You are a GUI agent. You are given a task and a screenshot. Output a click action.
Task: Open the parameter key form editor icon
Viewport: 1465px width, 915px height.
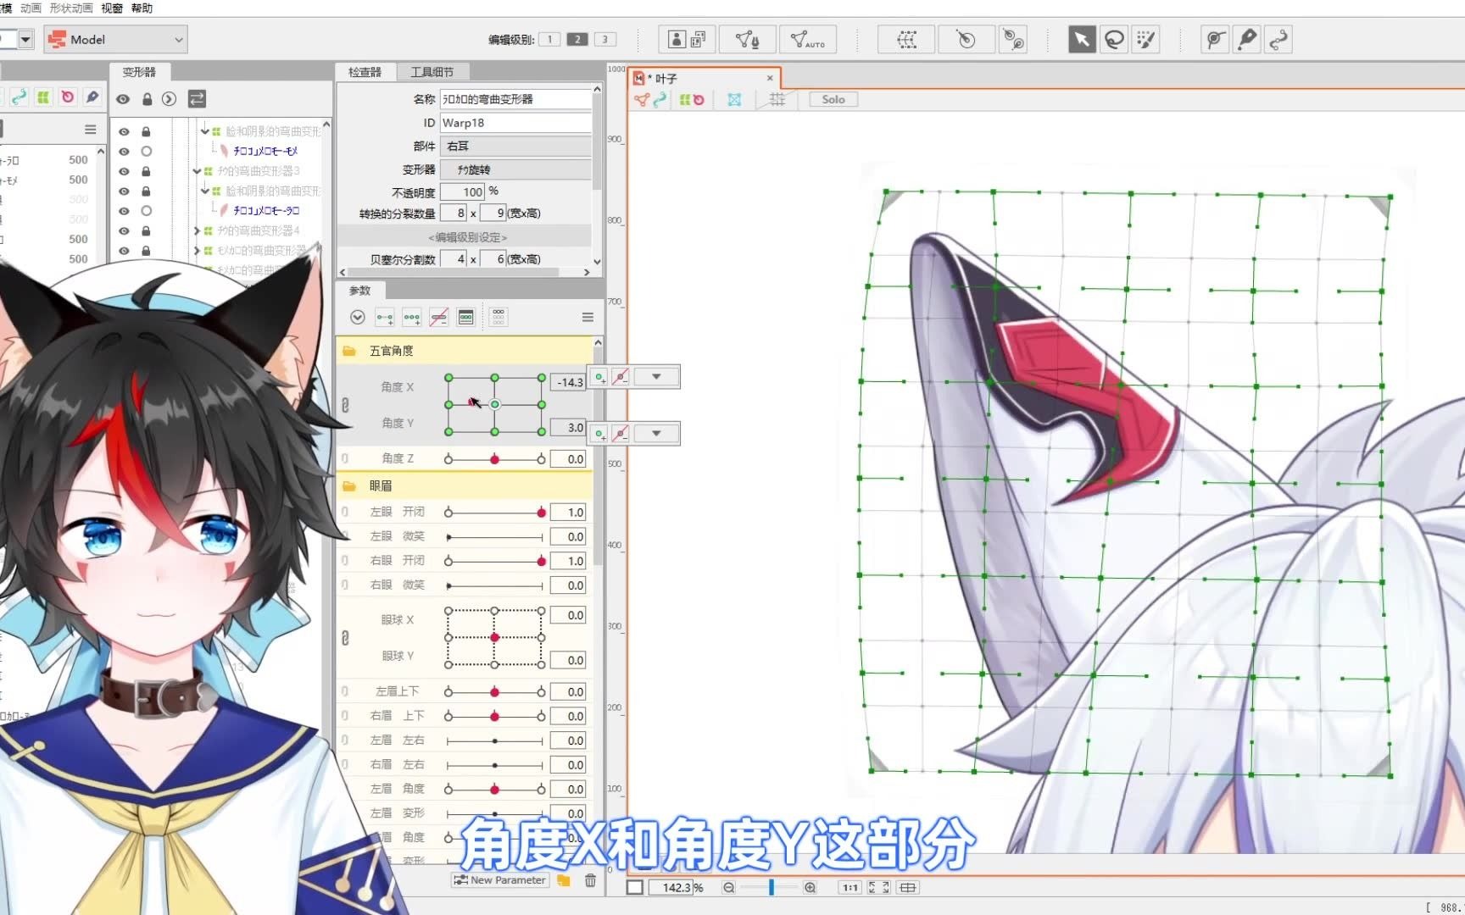point(465,318)
